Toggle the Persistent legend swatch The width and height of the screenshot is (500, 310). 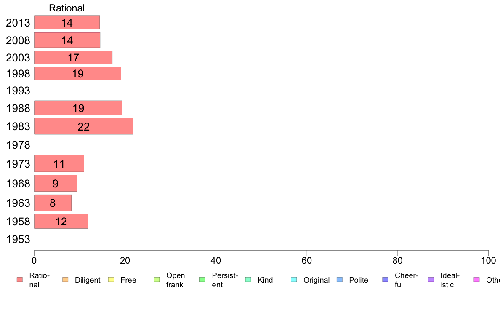click(x=202, y=280)
